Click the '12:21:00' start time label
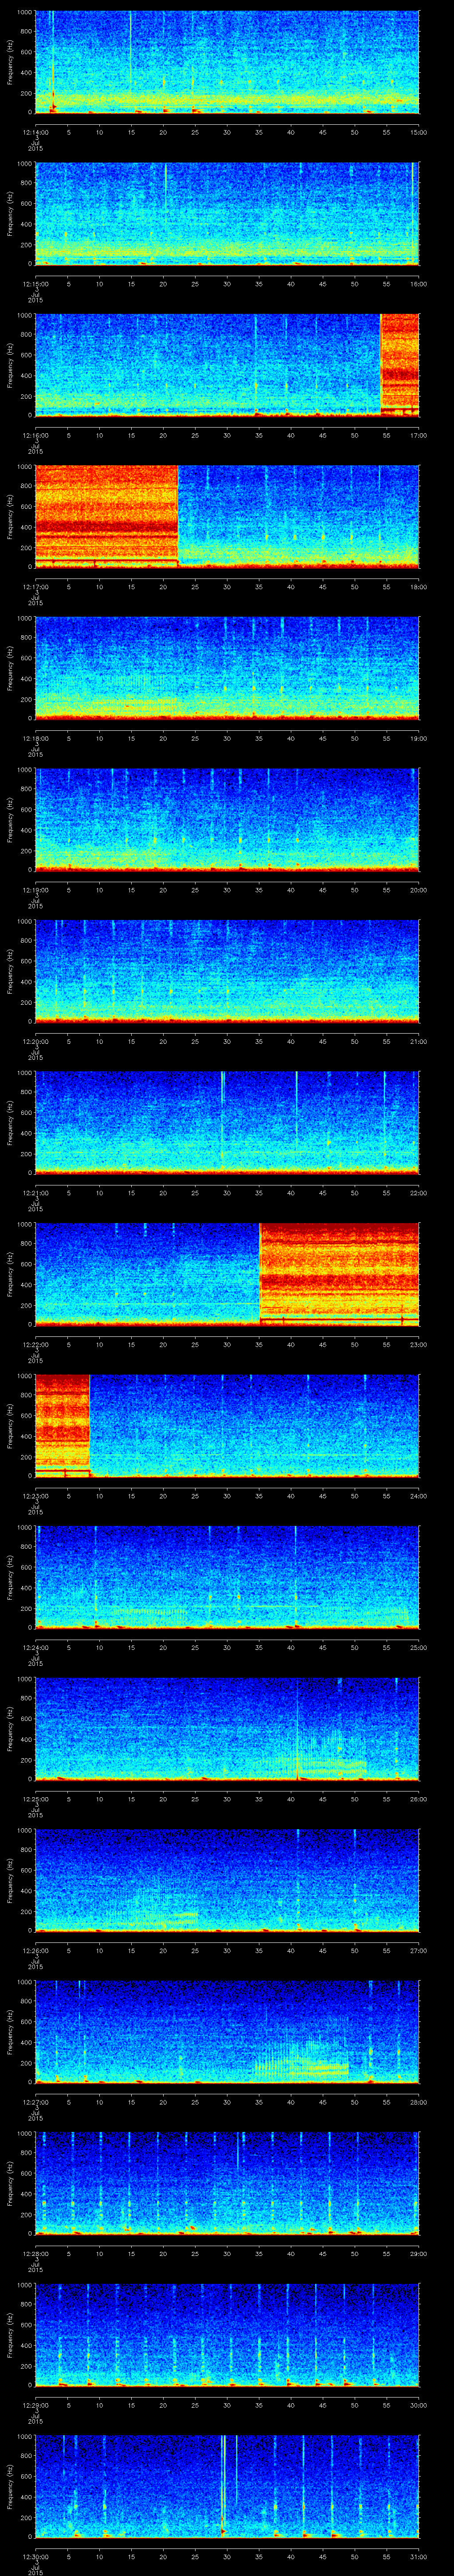The image size is (454, 2576). pyautogui.click(x=35, y=1192)
